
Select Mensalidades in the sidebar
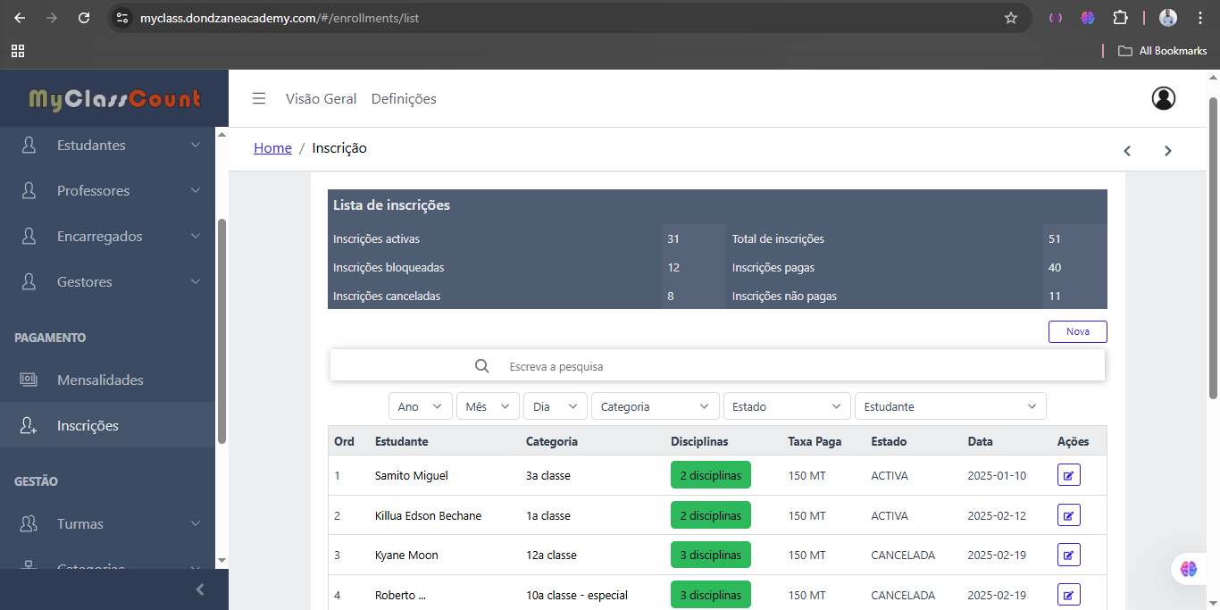tap(100, 380)
